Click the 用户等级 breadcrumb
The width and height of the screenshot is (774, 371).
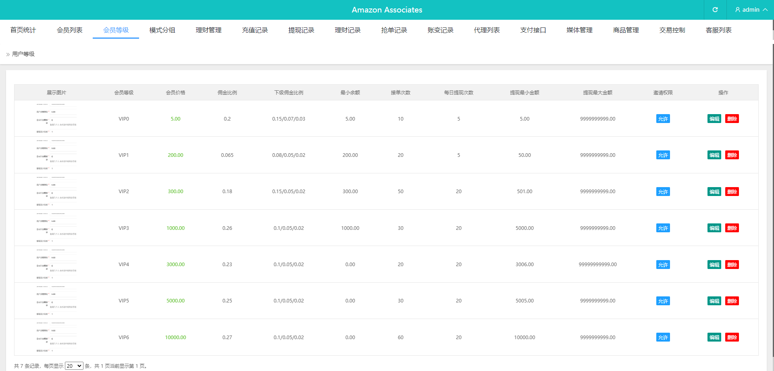tap(23, 54)
